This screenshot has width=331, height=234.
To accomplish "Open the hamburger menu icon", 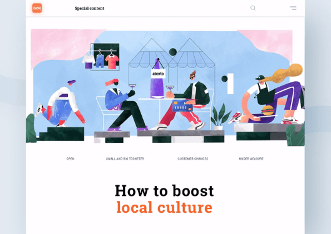I will [x=293, y=8].
